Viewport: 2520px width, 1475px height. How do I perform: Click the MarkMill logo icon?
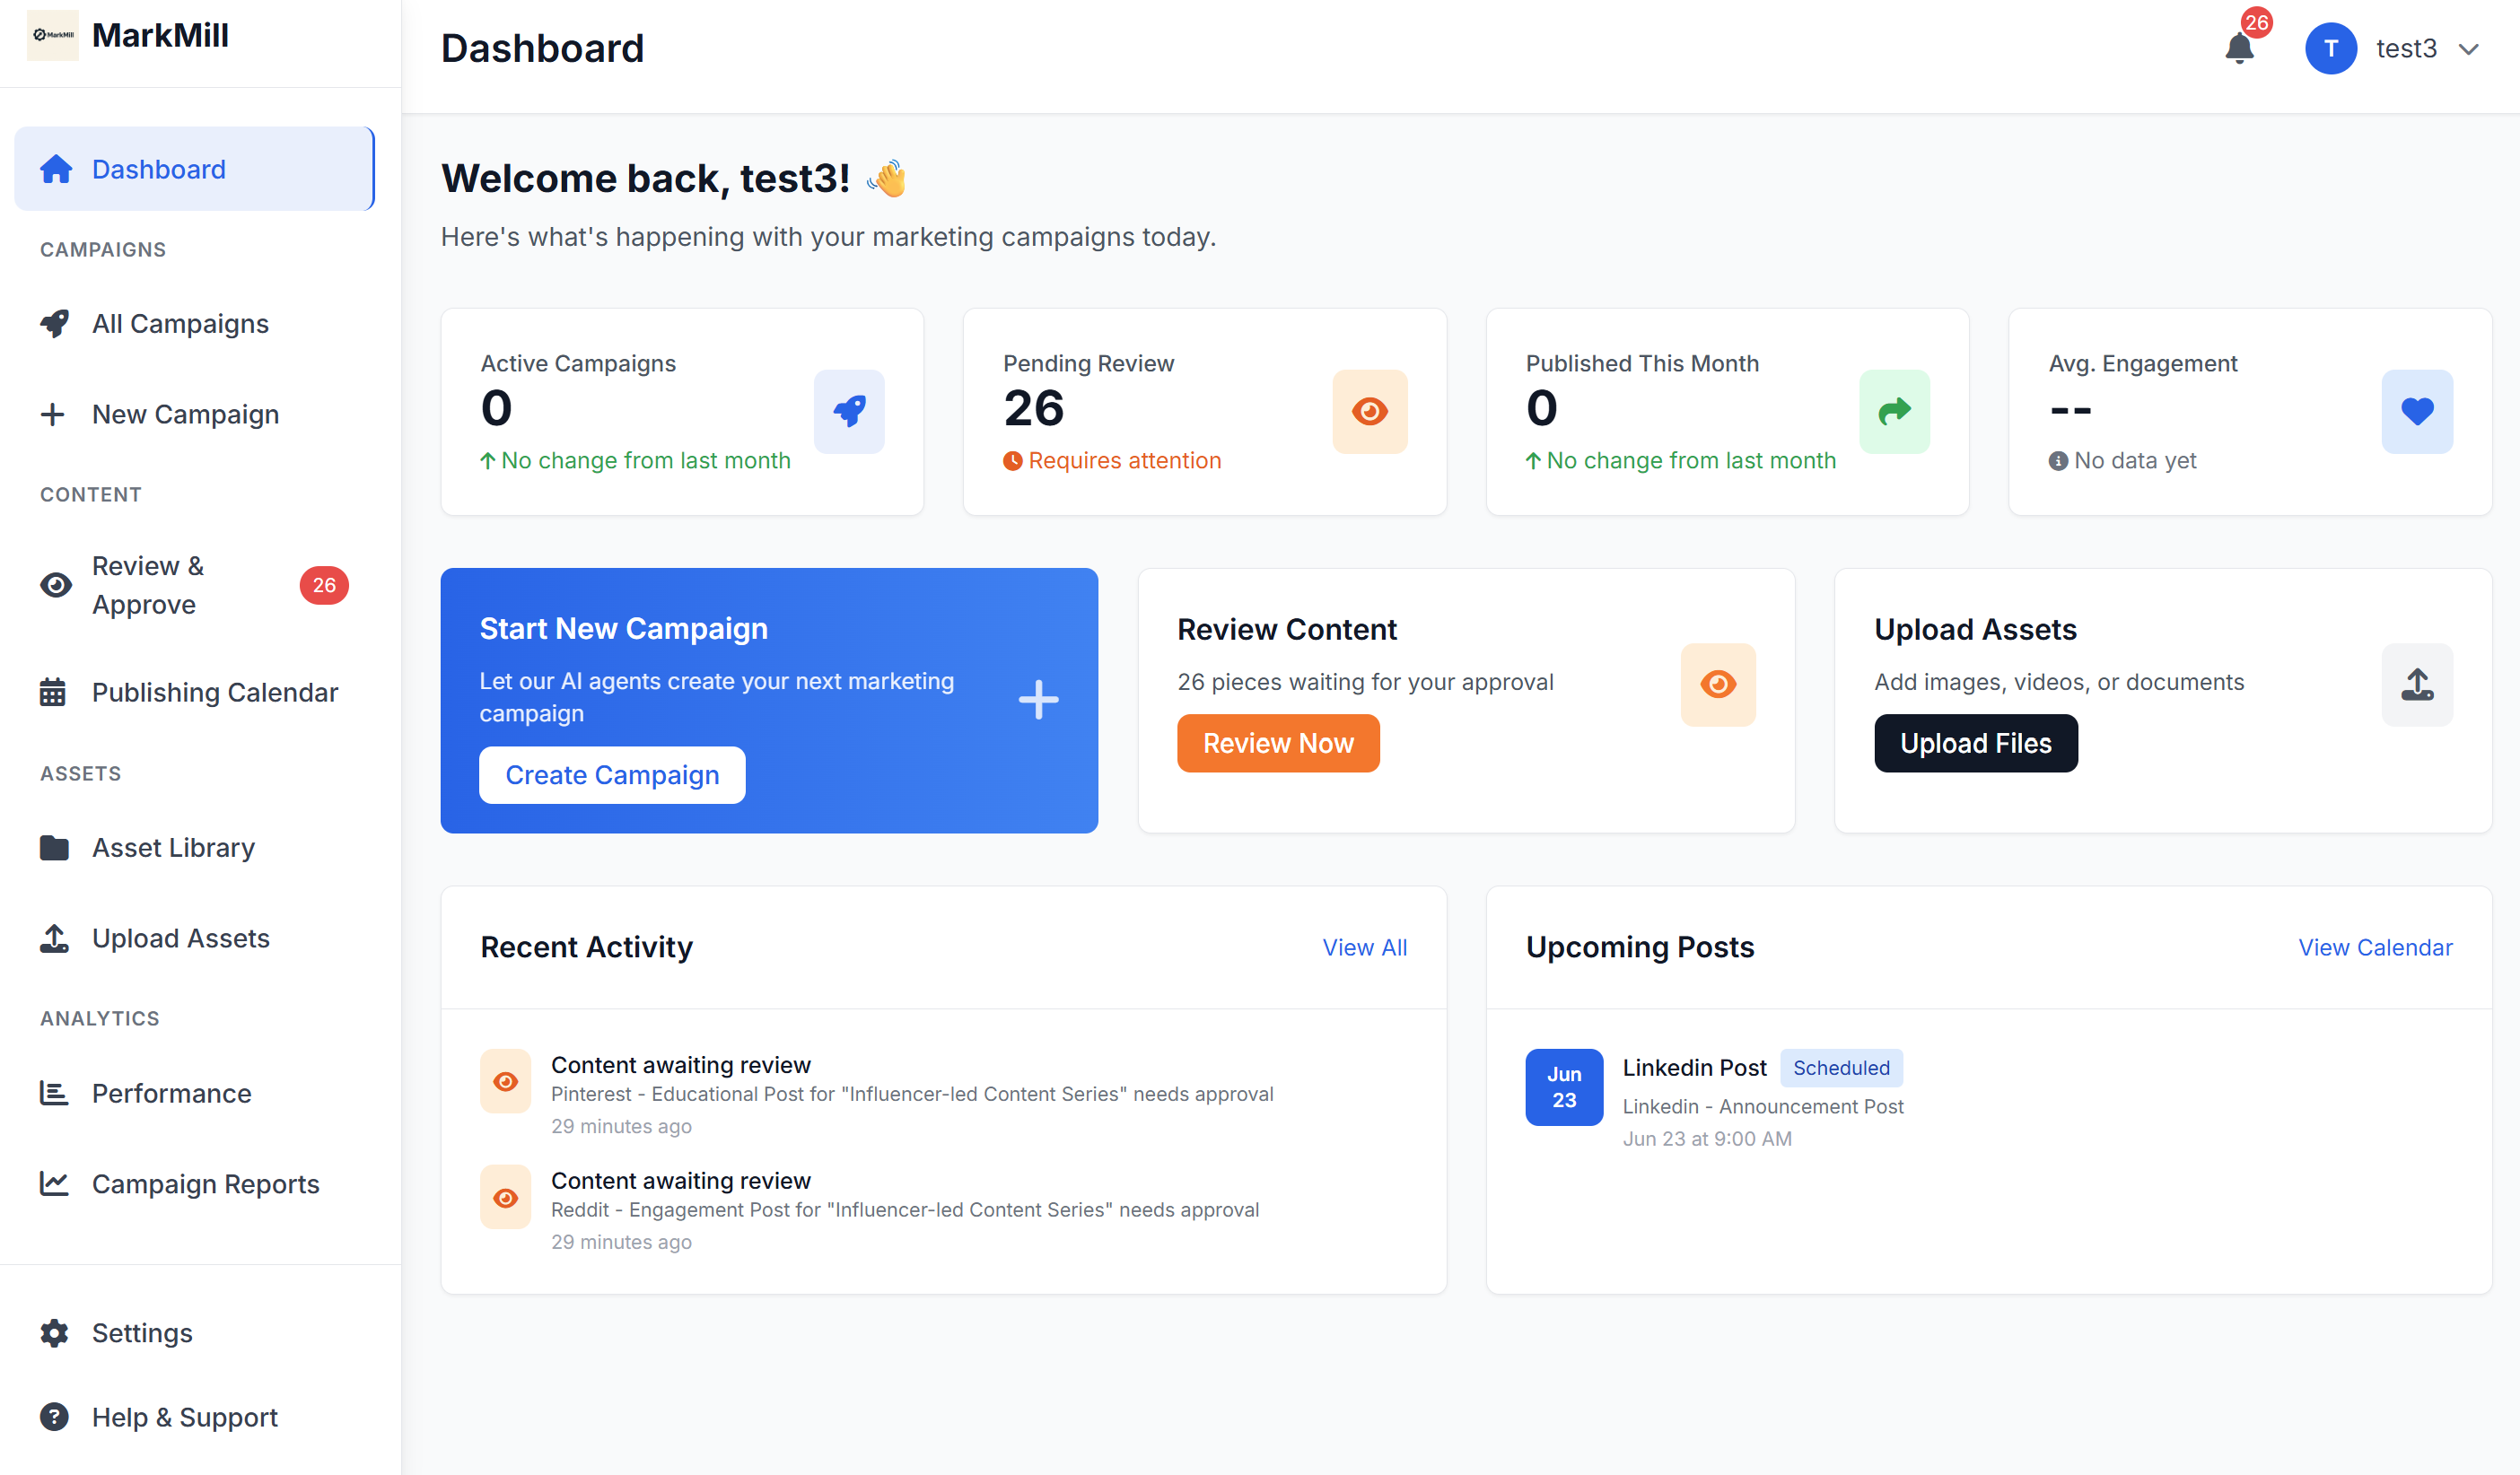tap(52, 34)
